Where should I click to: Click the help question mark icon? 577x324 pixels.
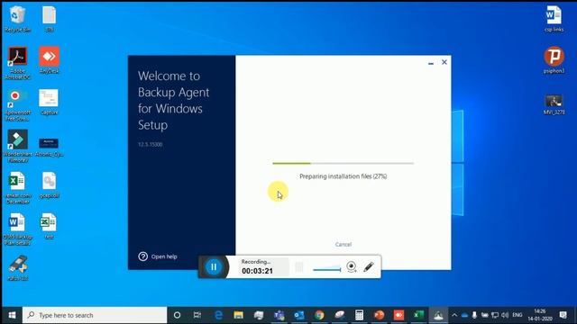tap(142, 256)
